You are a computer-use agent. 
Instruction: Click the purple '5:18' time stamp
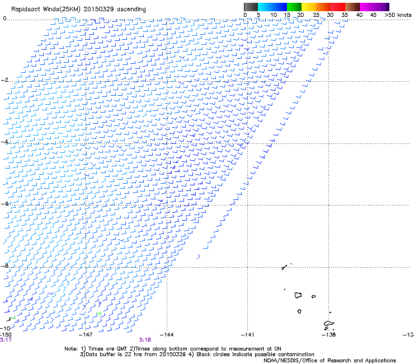pyautogui.click(x=145, y=340)
